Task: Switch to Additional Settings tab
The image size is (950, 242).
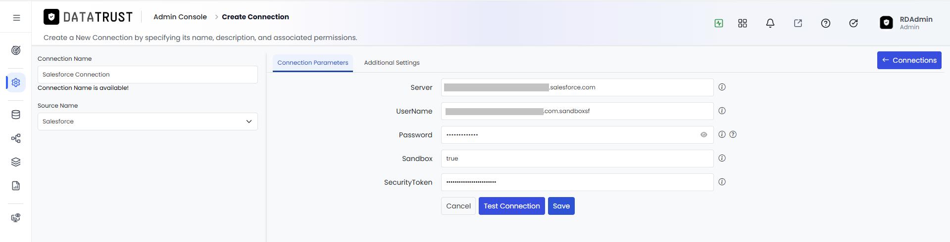Action: click(392, 63)
